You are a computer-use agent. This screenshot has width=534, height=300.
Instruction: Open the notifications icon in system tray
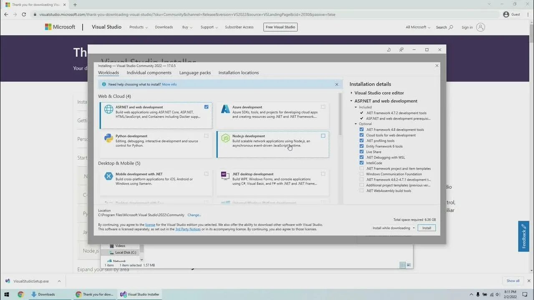[x=525, y=294]
